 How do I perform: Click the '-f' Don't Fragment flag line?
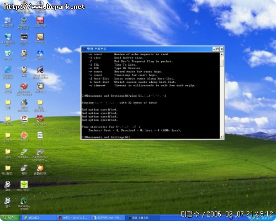[131, 61]
